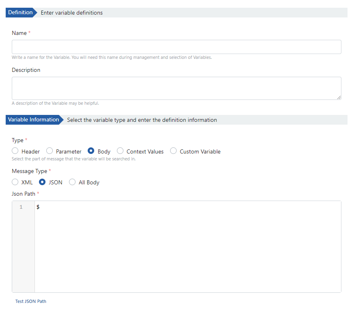This screenshot has height=309, width=354.
Task: Pick the Context Values radio button
Action: click(x=120, y=151)
